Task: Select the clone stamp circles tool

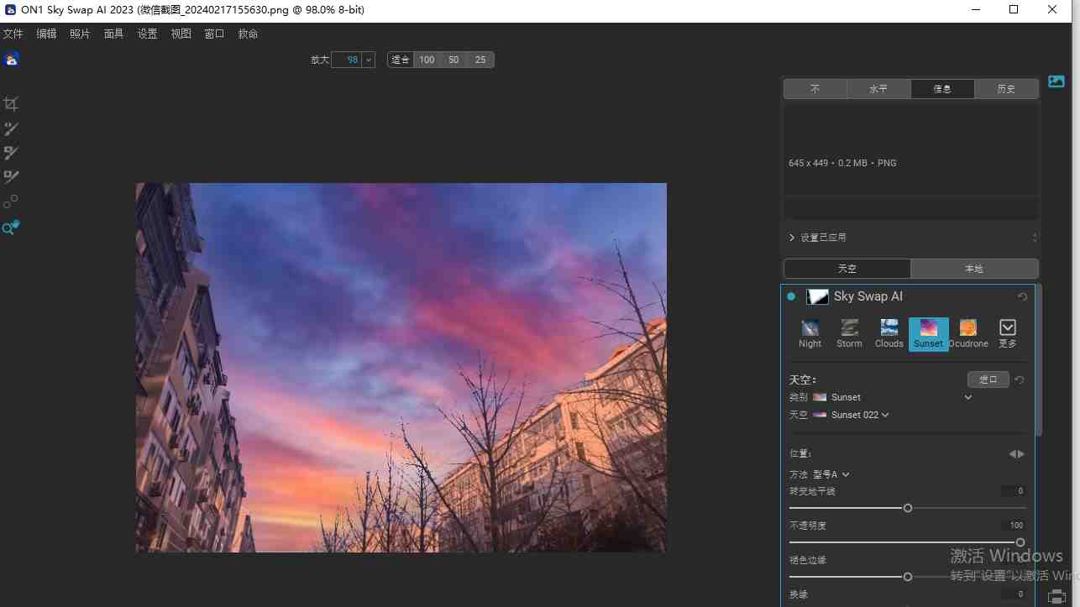Action: [10, 202]
